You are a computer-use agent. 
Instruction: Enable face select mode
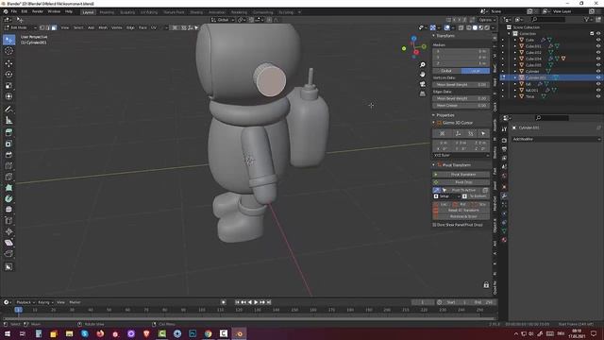pyautogui.click(x=54, y=27)
